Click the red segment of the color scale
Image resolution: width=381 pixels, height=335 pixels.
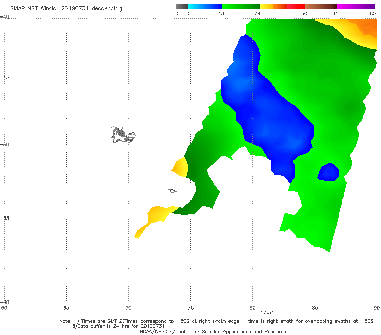296,6
